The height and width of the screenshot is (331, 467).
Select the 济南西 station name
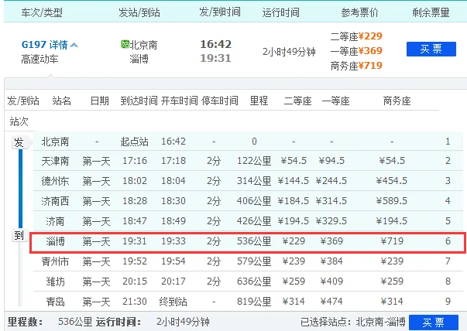click(x=56, y=201)
